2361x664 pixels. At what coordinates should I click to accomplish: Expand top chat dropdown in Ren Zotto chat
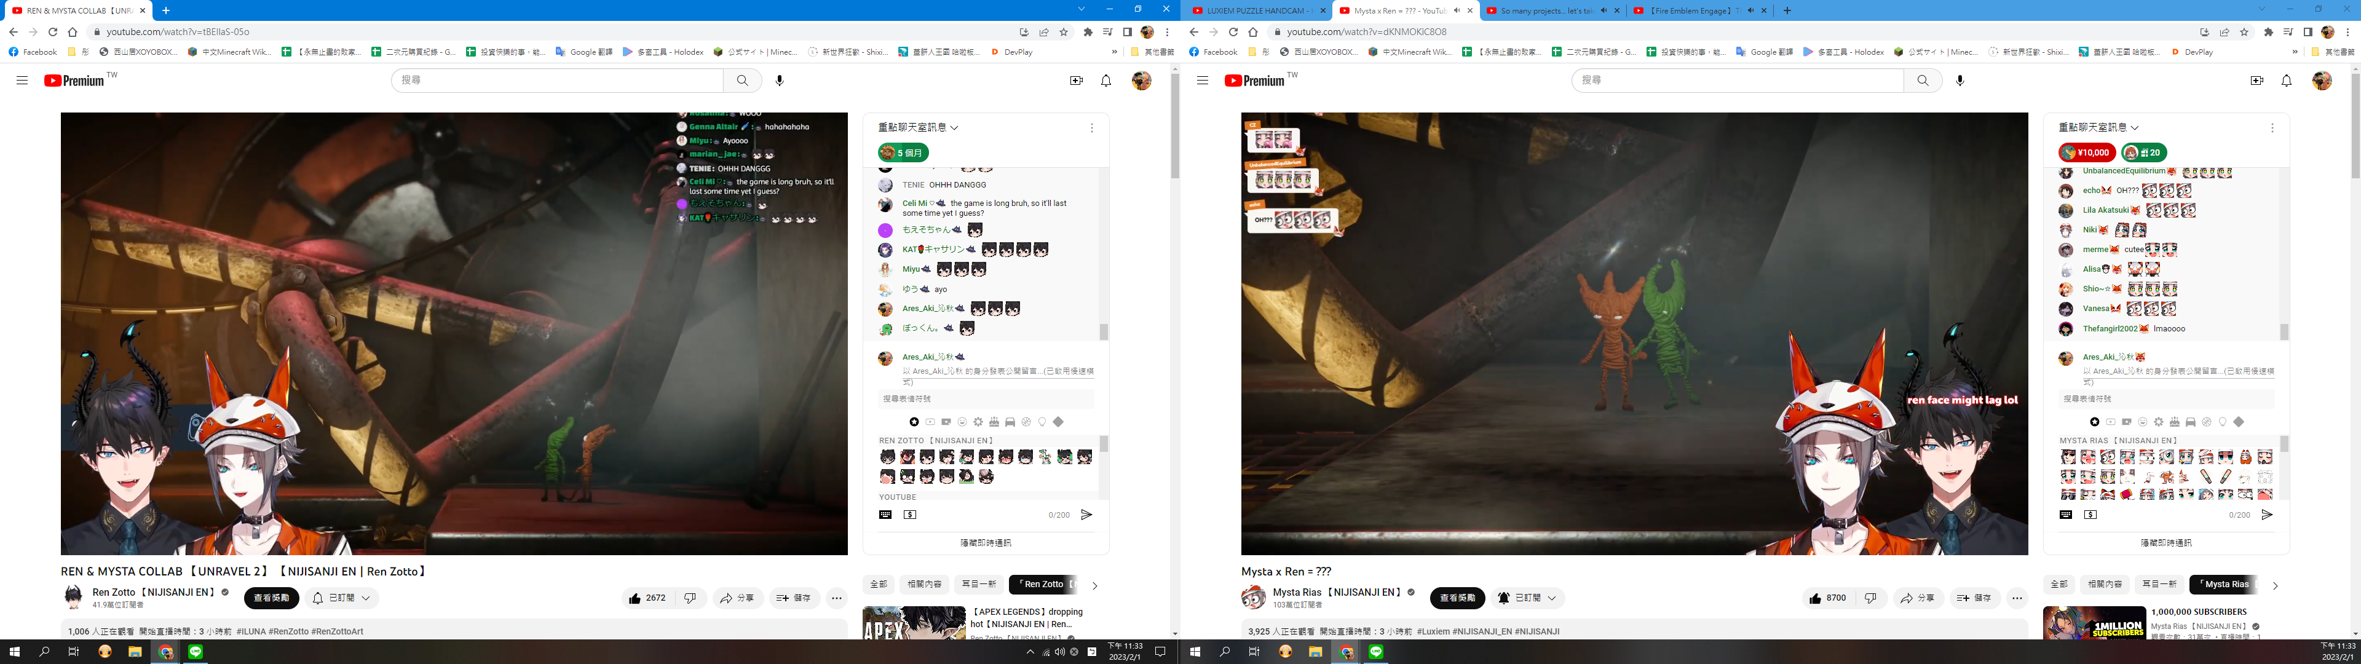tap(919, 127)
